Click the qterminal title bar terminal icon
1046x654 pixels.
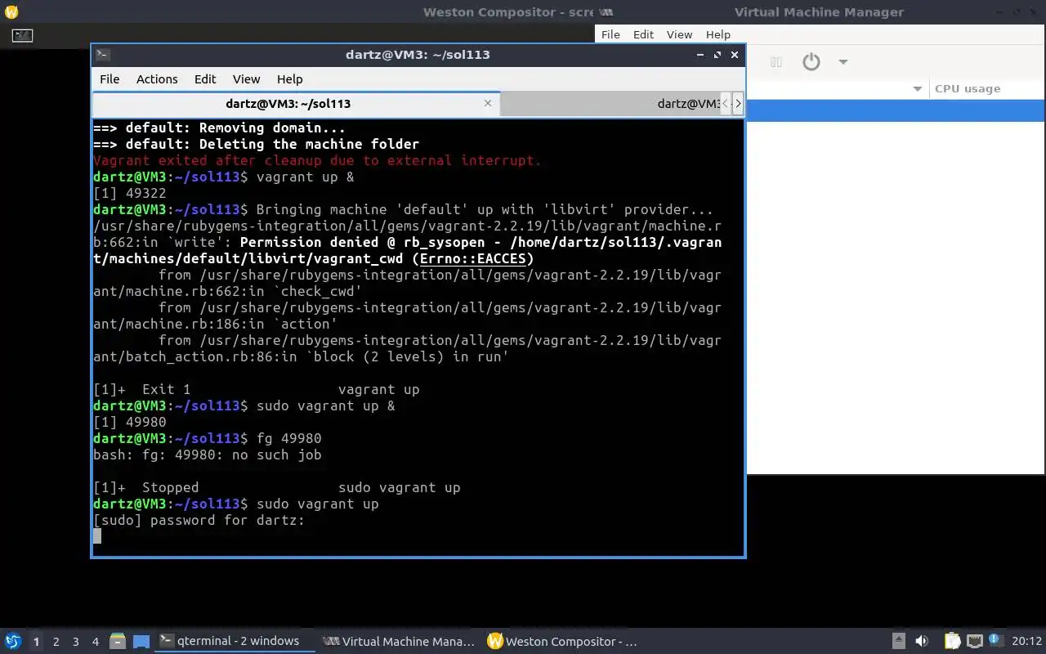[102, 55]
